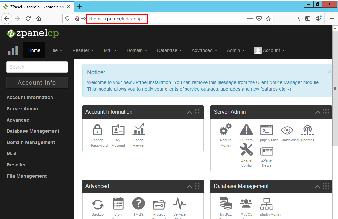The image size is (338, 219).
Task: Collapse the Account Information panel
Action: 189,112
